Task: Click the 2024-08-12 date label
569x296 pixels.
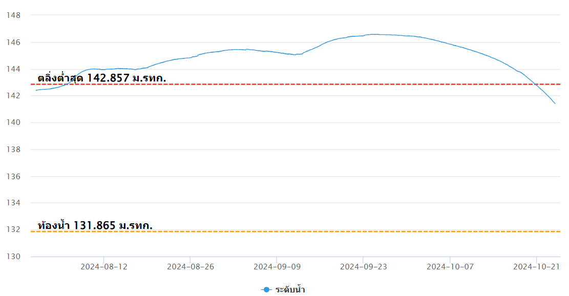Action: 104,267
